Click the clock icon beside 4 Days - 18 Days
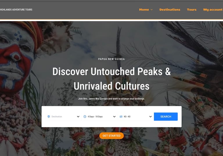The image size is (223, 156). pyautogui.click(x=85, y=117)
